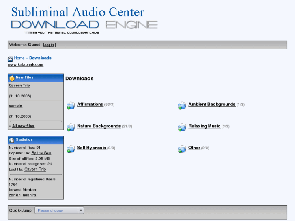Click the breadcrumb arrow icon beside Home
Screen dimensions: 295x221
click(x=11, y=59)
